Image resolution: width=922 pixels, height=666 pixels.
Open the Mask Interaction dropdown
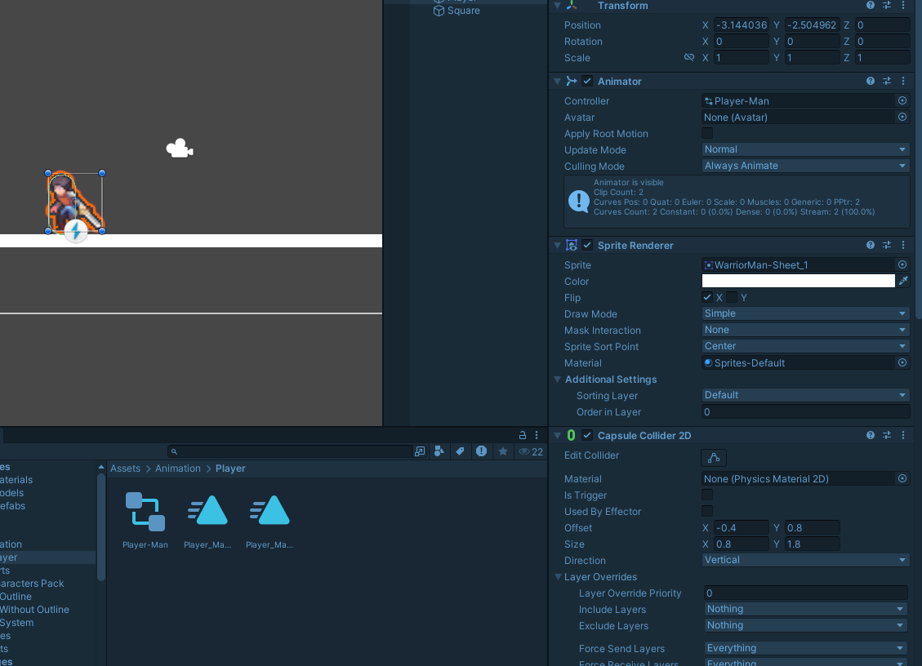(x=805, y=330)
